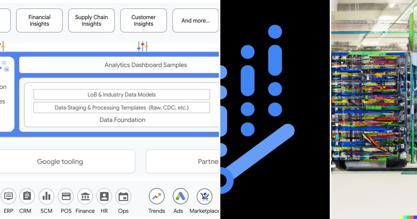Viewport: 417px width, 219px height.
Task: Select the Customer Insights card
Action: (144, 20)
